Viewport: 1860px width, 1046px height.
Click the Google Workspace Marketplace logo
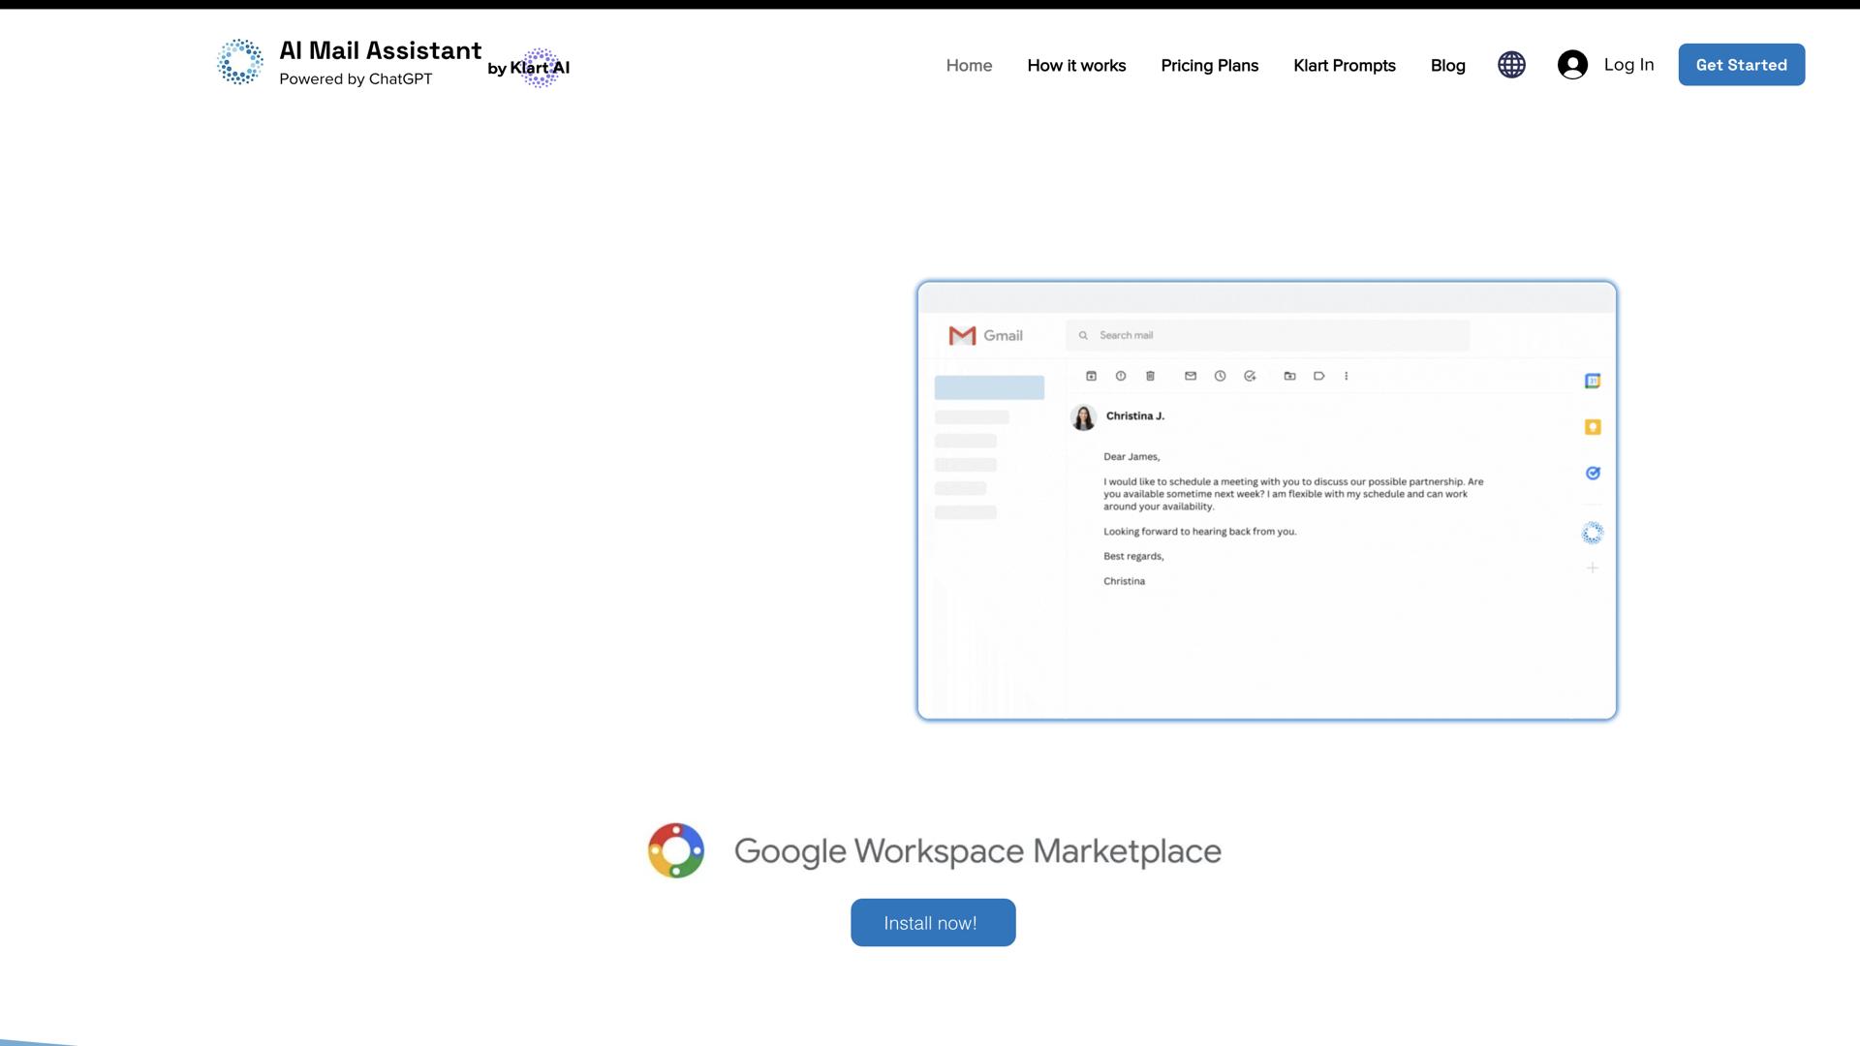point(675,850)
